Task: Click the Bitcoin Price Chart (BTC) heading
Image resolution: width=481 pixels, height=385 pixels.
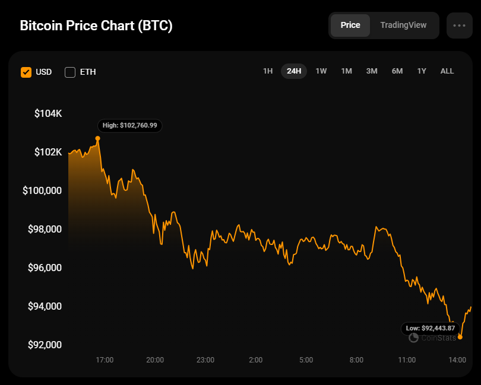Action: point(96,26)
